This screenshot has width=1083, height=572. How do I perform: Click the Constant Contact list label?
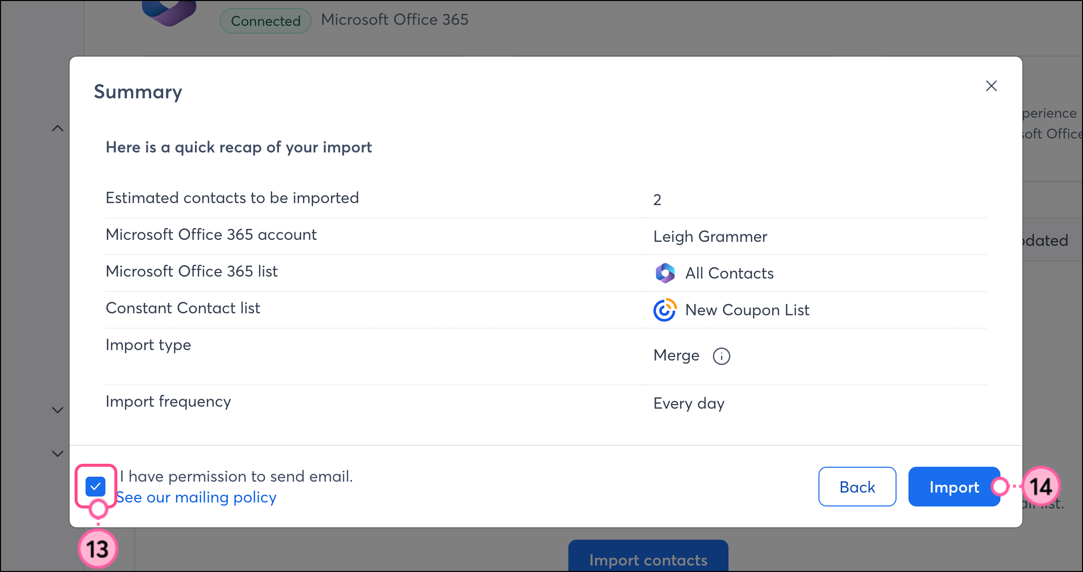(x=183, y=308)
